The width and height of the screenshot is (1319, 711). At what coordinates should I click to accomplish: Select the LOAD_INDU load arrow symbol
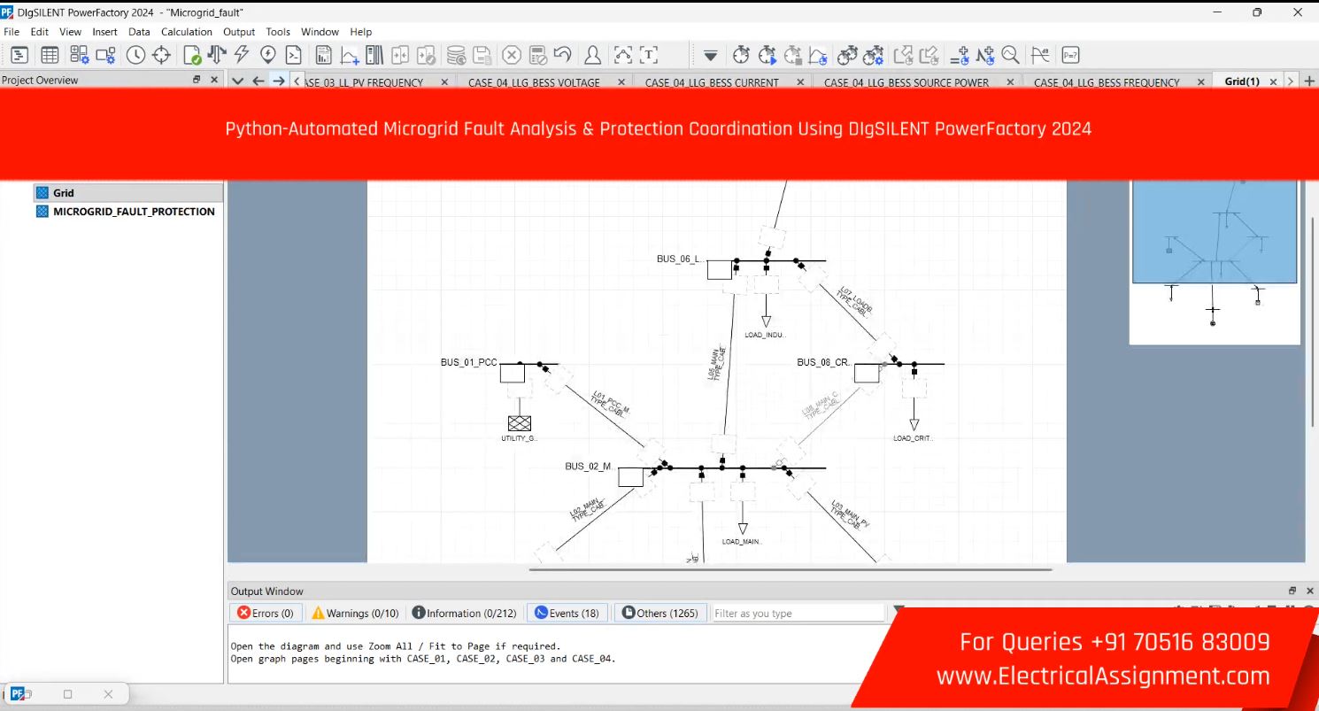[x=766, y=321]
